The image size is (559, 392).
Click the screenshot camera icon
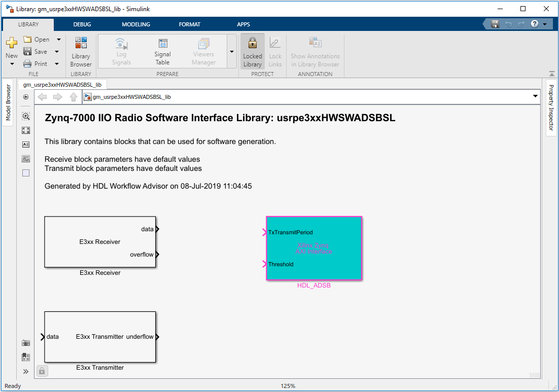pyautogui.click(x=26, y=343)
